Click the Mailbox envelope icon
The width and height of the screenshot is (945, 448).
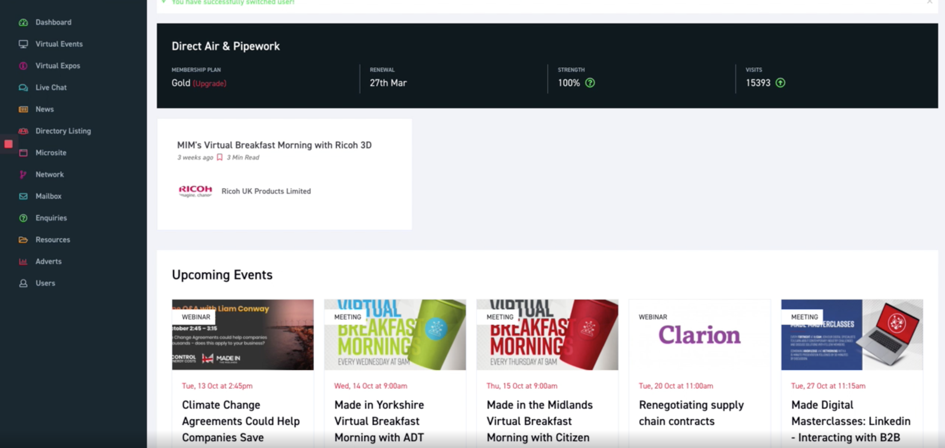click(23, 196)
